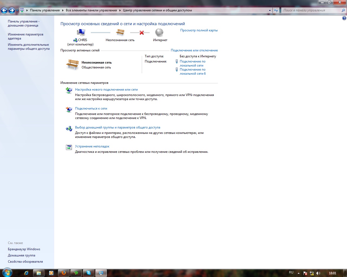Click the bench icon above 'Неопознанная сеть' in map
The height and width of the screenshot is (277, 347).
(120, 32)
